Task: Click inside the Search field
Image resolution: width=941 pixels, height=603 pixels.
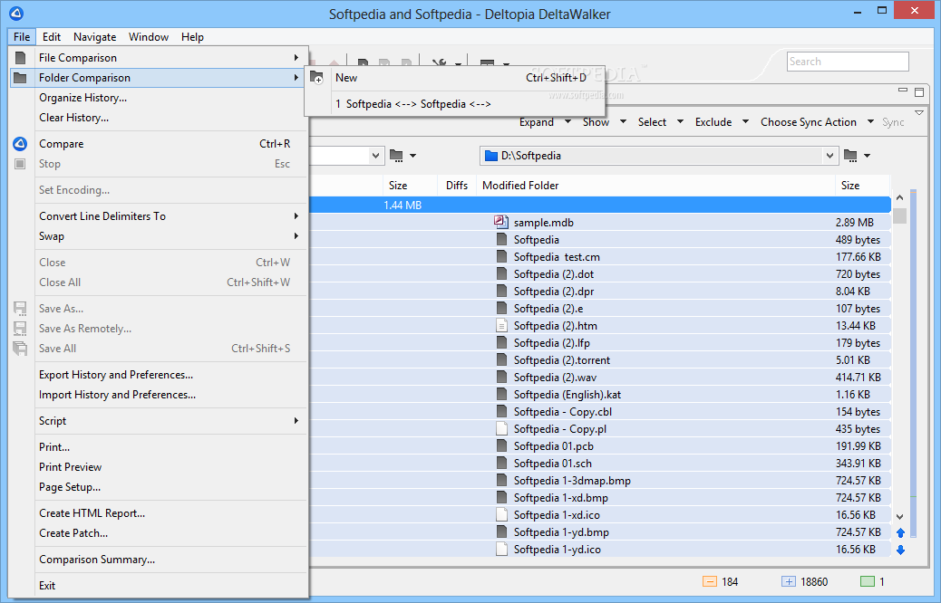Action: click(848, 62)
